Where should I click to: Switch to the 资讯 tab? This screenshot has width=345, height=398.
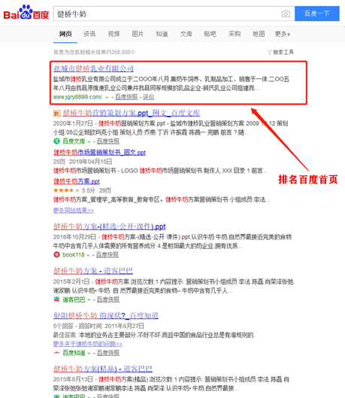click(89, 34)
